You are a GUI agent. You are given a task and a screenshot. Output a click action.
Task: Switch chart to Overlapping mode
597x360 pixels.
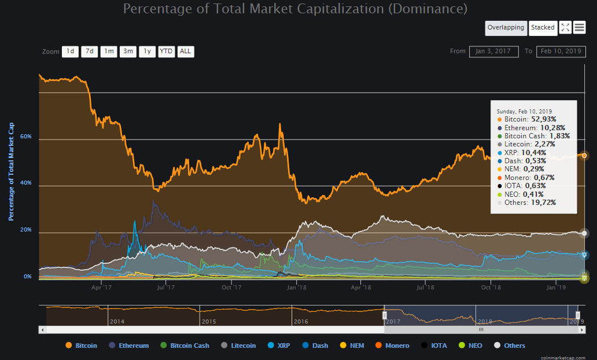(506, 28)
